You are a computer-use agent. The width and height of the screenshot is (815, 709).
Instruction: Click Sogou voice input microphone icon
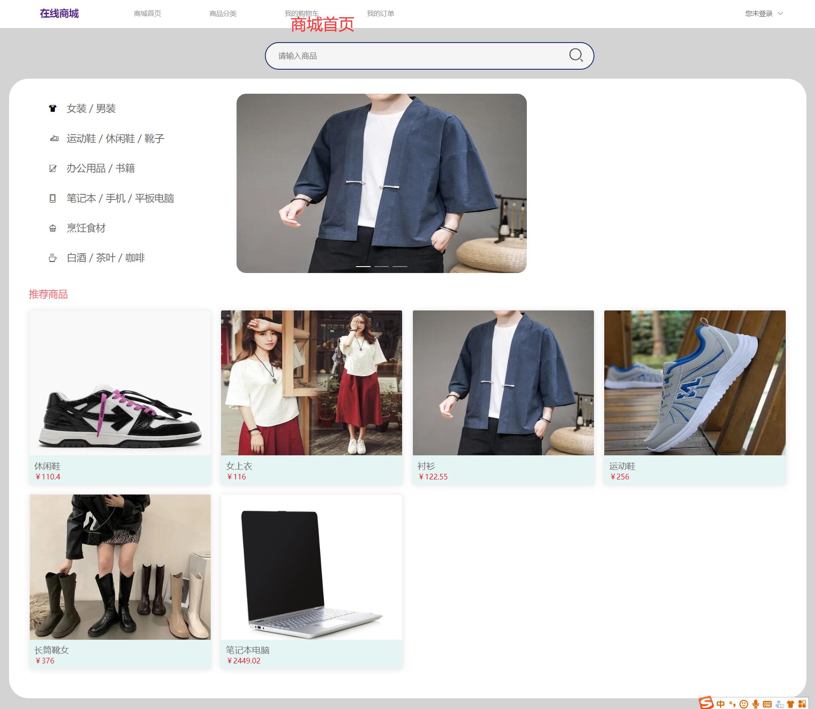[x=755, y=704]
